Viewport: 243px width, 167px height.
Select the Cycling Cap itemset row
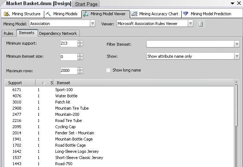(x=119, y=127)
